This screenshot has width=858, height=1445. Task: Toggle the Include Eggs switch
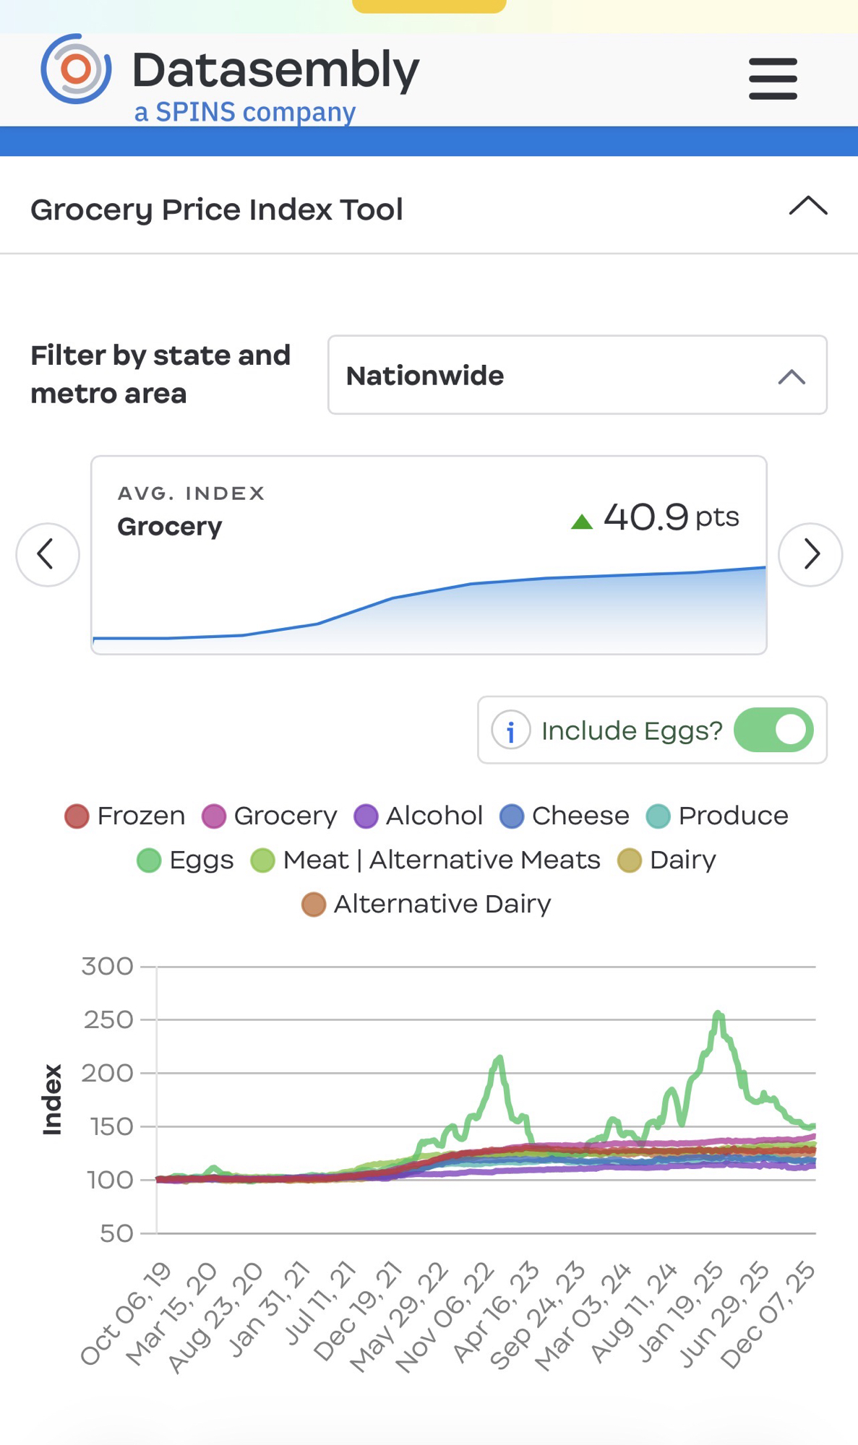773,730
